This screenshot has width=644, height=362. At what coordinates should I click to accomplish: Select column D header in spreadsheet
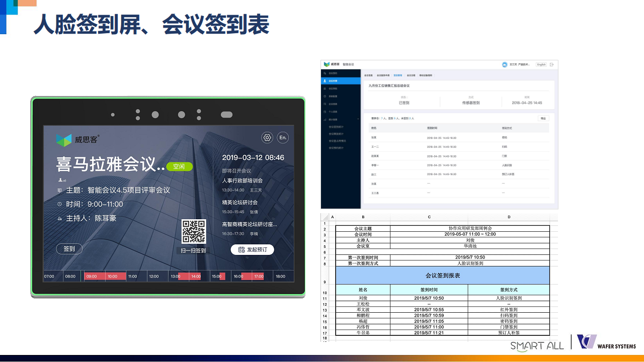pyautogui.click(x=509, y=217)
